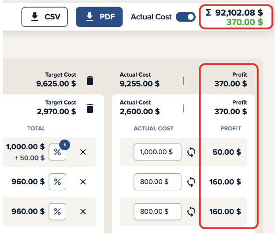The width and height of the screenshot is (275, 234).
Task: Click the TOTAL column header
Action: tap(36, 129)
